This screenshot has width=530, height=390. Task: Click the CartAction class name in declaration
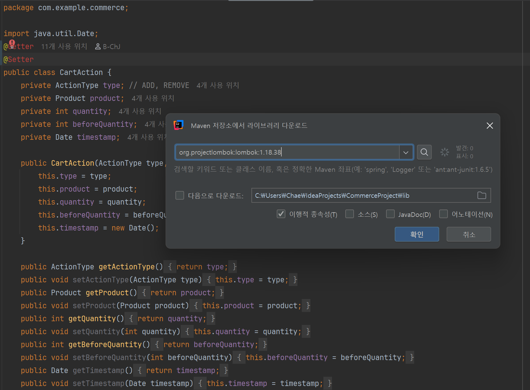81,73
